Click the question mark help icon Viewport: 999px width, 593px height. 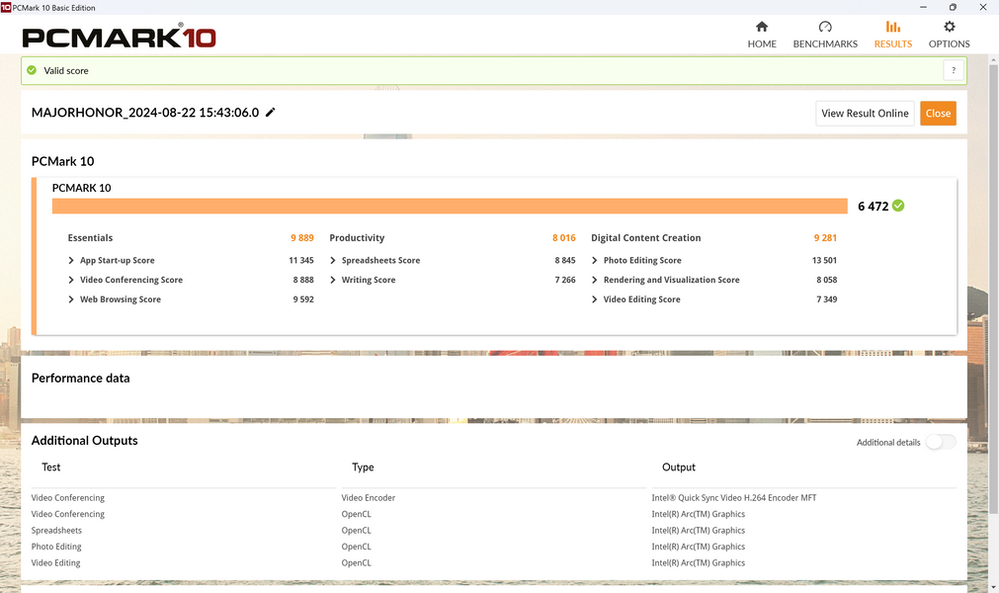pyautogui.click(x=953, y=70)
